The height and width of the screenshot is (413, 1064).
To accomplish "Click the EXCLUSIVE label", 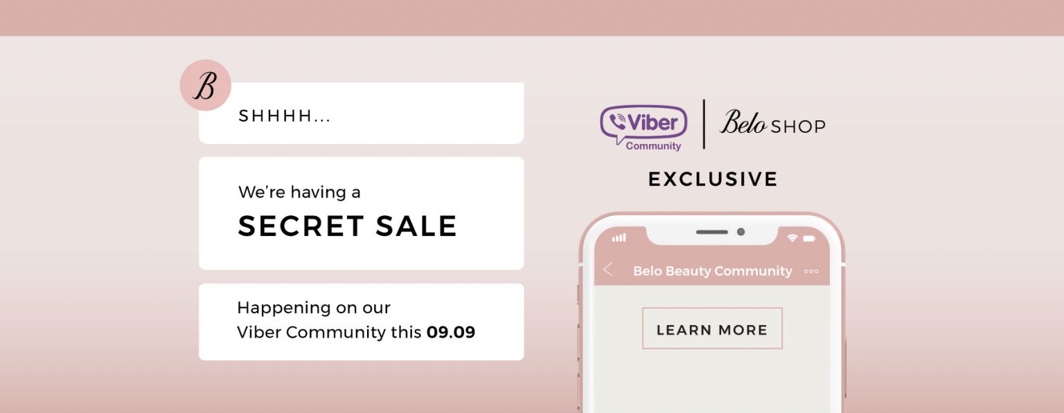I will (713, 179).
